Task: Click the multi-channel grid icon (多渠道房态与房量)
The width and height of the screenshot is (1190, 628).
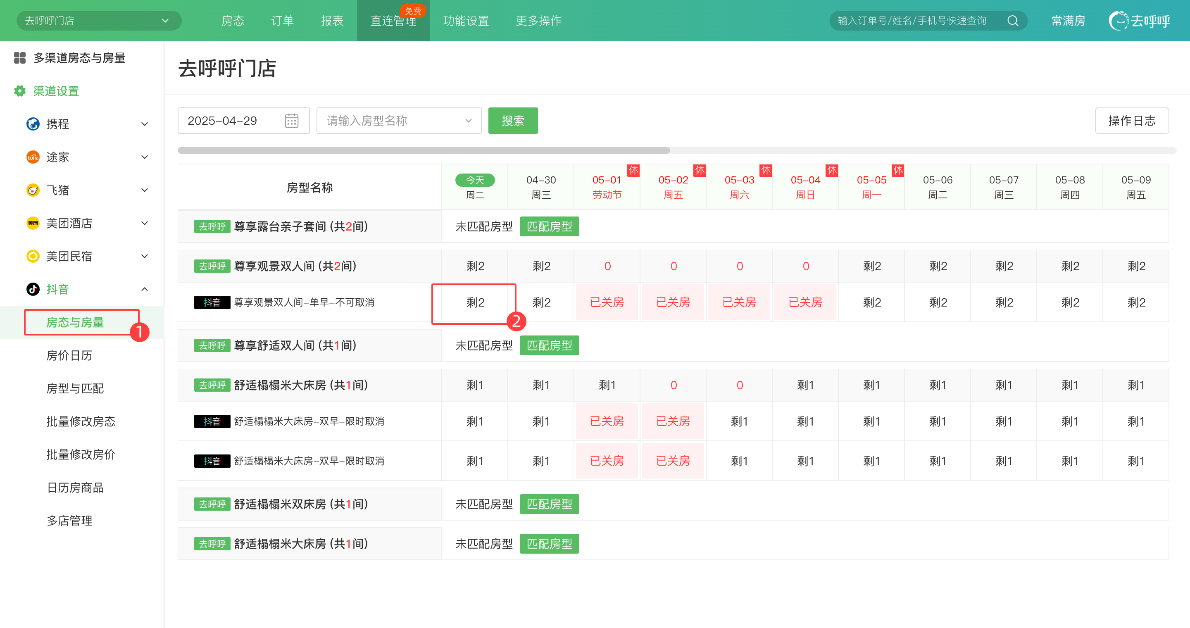Action: tap(19, 58)
